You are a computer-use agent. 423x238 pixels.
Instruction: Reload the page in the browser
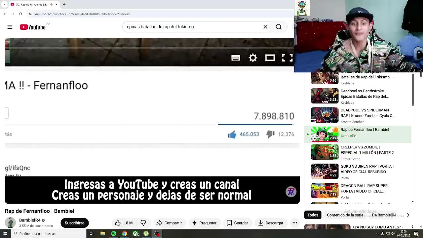point(20,14)
